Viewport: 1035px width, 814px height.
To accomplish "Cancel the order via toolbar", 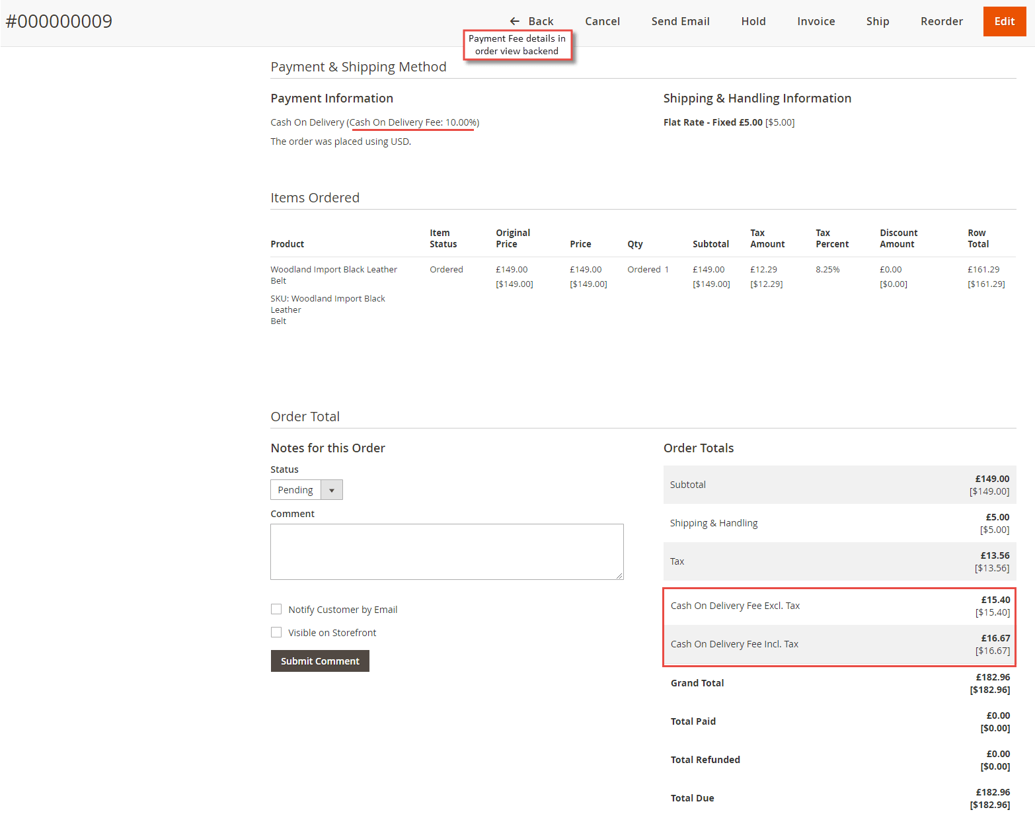I will [601, 20].
